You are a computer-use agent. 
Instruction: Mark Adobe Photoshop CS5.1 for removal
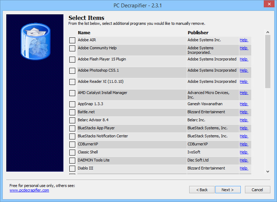pos(72,71)
